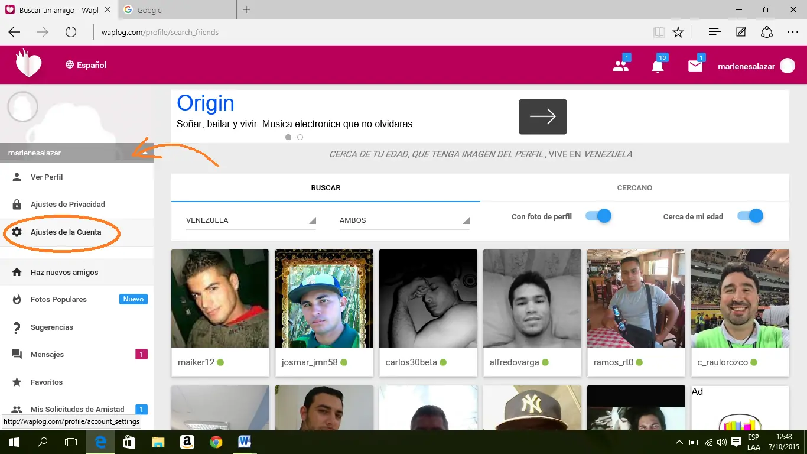Open c_raulorozco's profile photo
The image size is (807, 454).
coord(740,299)
